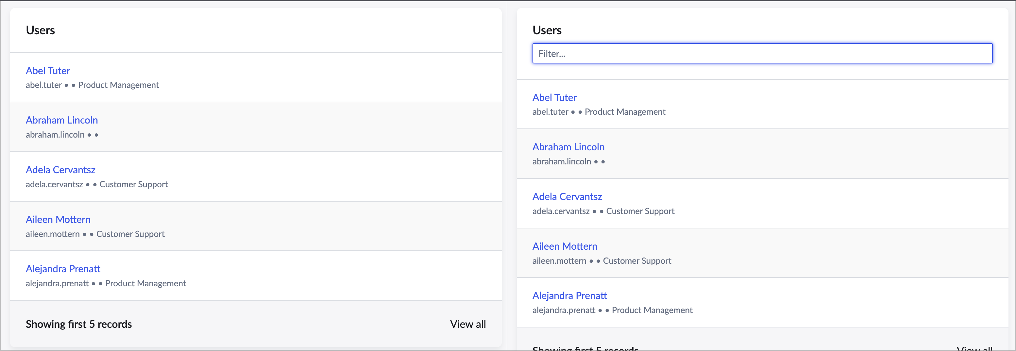
Task: Click the Filter input field
Action: pos(761,53)
